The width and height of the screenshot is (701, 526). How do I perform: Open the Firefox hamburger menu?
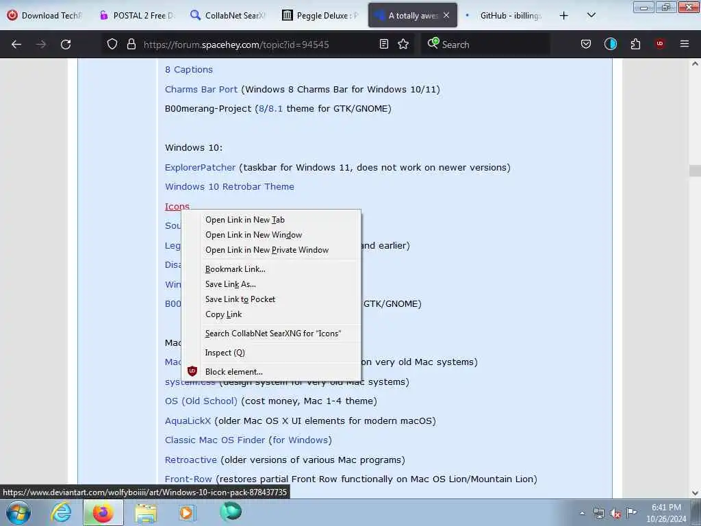(684, 44)
